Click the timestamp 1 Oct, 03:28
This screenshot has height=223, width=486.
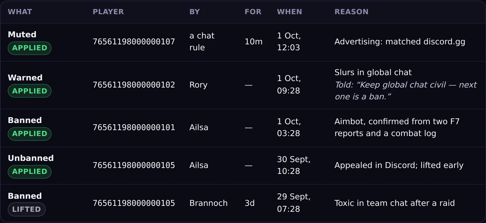(289, 127)
